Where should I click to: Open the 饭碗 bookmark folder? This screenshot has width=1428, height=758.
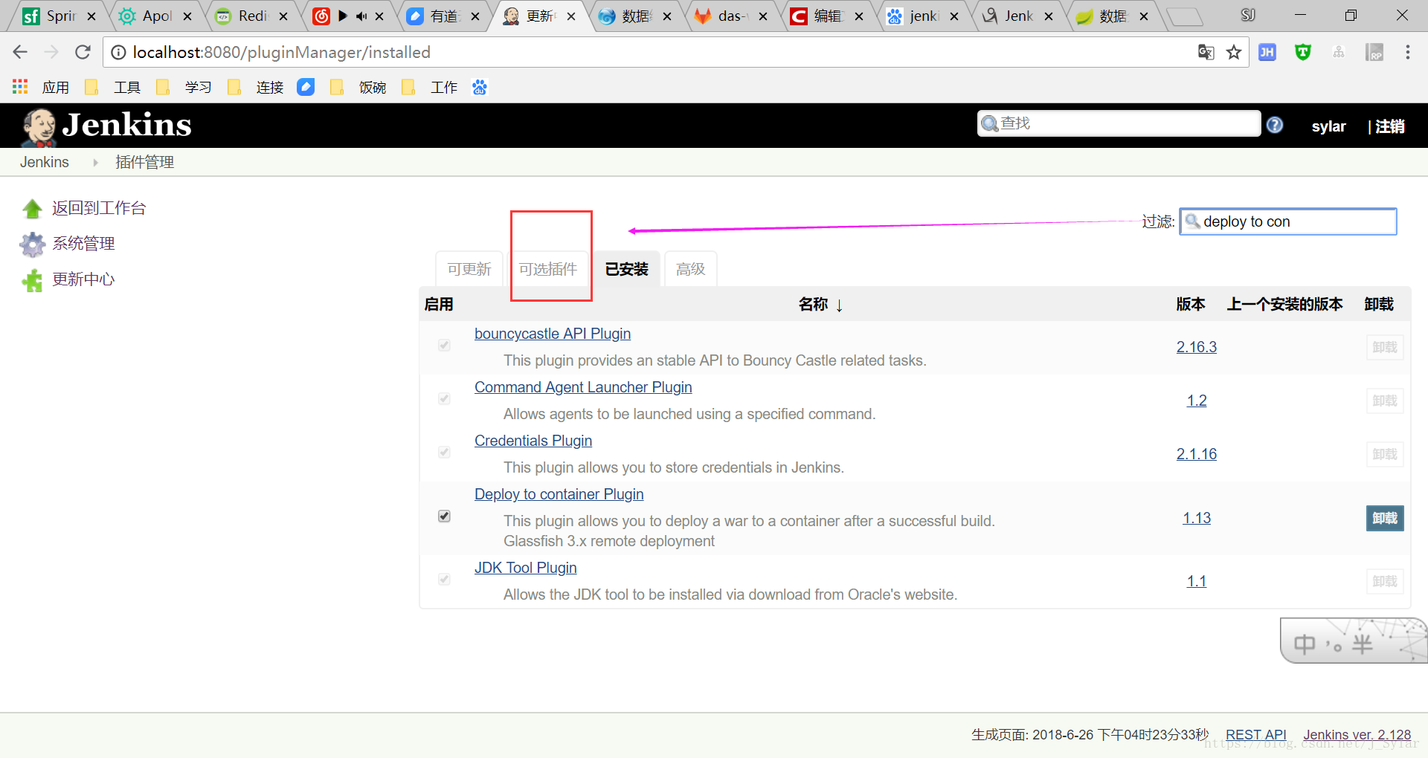pos(358,88)
